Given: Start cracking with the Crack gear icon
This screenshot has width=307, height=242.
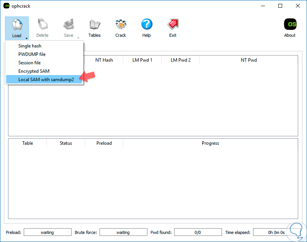Looking at the screenshot, I should [121, 24].
